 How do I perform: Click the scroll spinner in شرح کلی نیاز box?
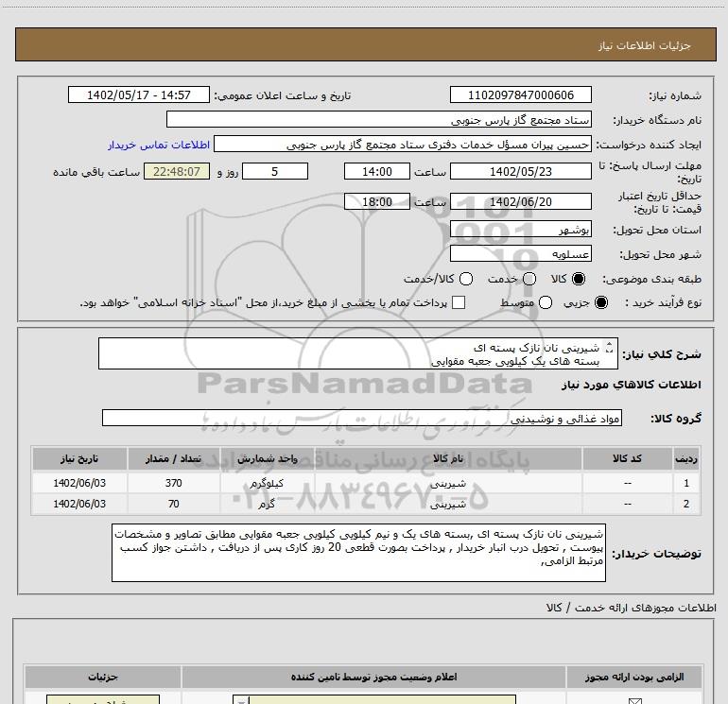610,347
